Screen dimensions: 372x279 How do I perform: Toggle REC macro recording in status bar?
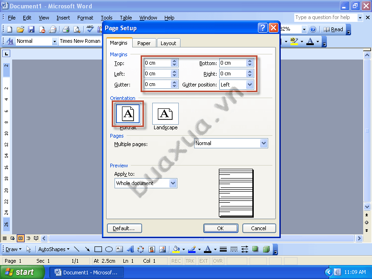pos(176,261)
